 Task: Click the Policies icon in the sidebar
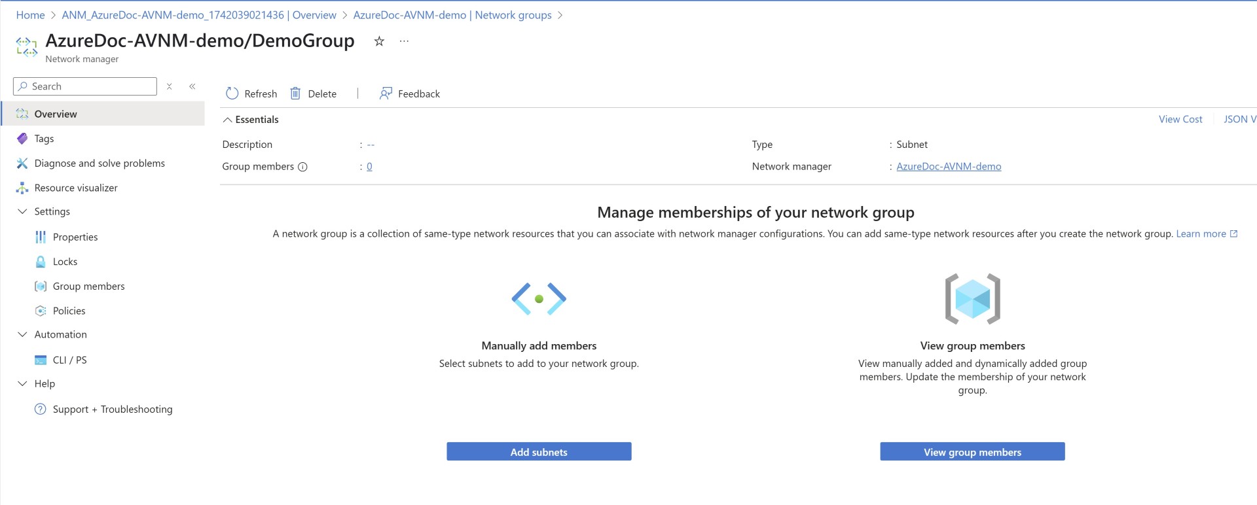[41, 311]
